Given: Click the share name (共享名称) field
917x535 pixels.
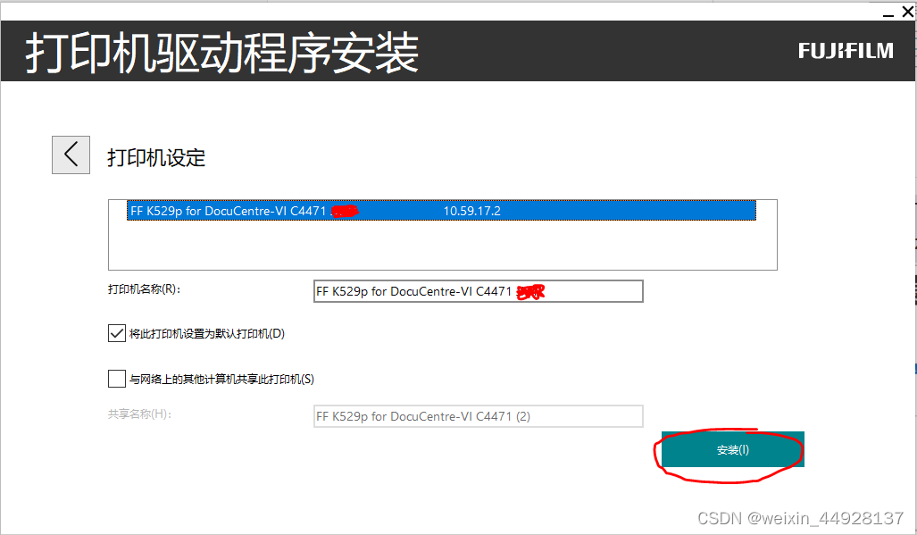Looking at the screenshot, I should coord(479,416).
